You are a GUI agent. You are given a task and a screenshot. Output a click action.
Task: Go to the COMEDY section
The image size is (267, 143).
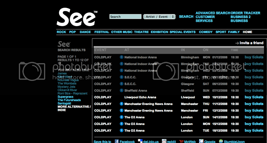[x=206, y=32]
